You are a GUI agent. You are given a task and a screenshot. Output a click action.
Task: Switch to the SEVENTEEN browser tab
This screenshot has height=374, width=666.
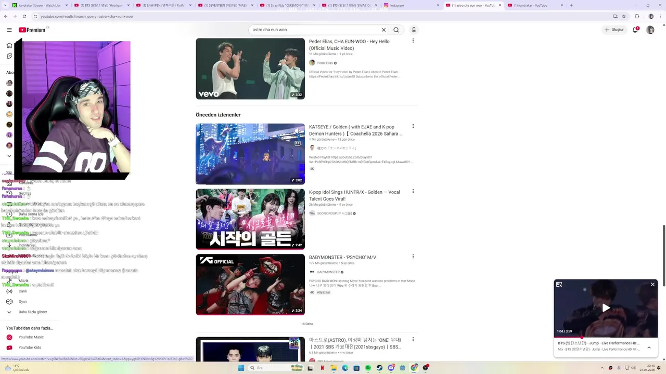225,5
